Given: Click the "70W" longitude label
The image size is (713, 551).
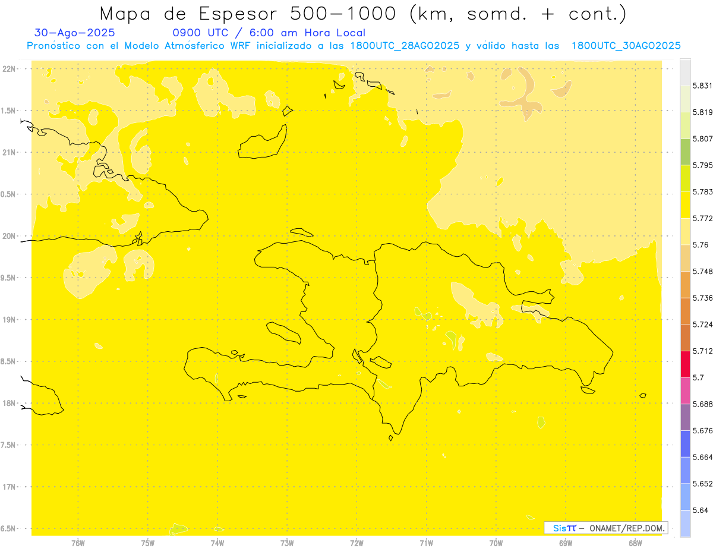Looking at the screenshot, I should 496,544.
